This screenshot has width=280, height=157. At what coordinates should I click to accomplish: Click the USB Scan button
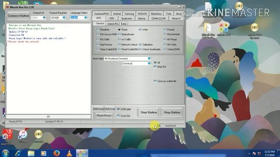click(110, 109)
